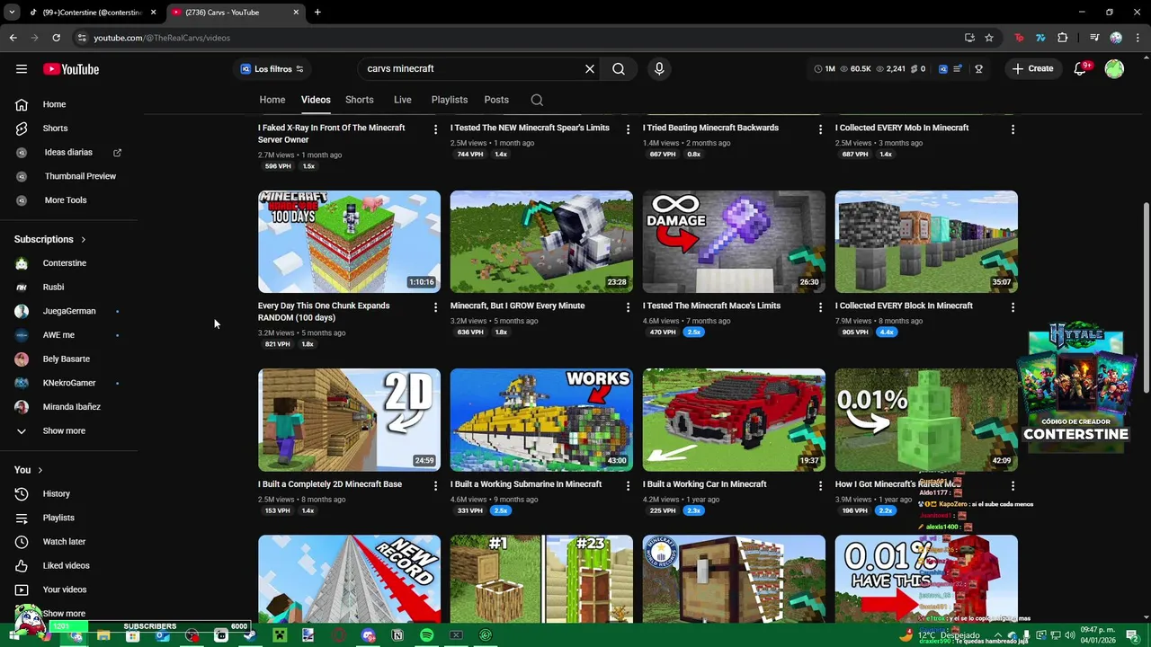Select the channel Videos tab
Image resolution: width=1151 pixels, height=647 pixels.
click(316, 100)
